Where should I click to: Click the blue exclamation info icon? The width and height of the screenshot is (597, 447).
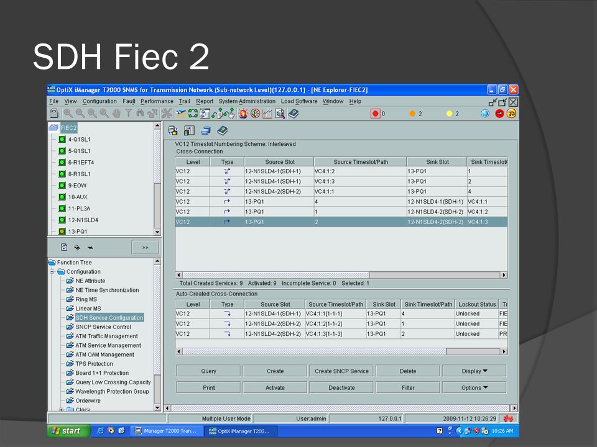click(484, 113)
